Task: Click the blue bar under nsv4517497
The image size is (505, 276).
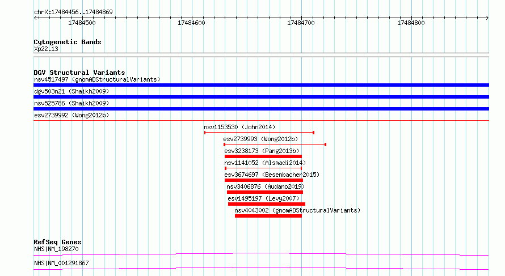Action: [261, 85]
